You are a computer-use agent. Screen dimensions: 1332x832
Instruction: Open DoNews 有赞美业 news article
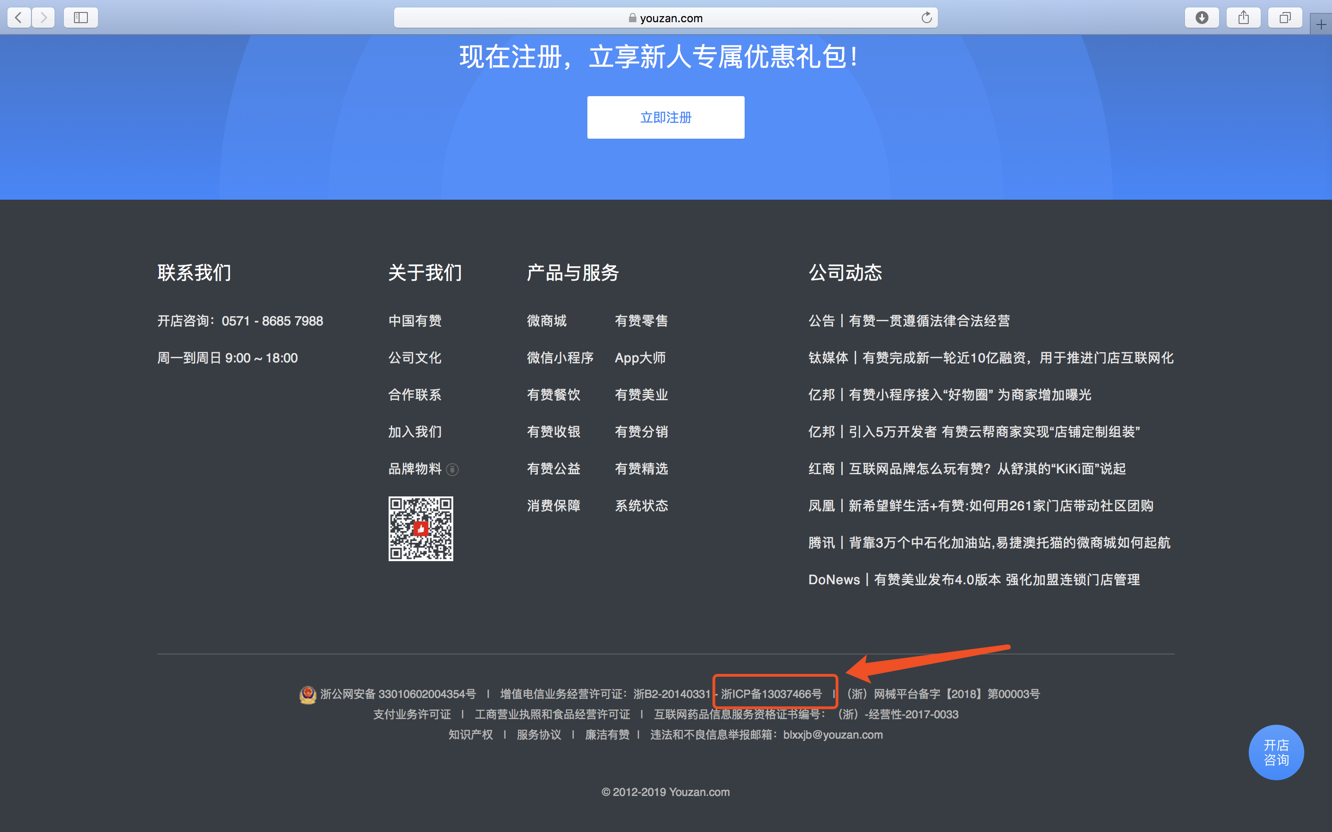(974, 580)
